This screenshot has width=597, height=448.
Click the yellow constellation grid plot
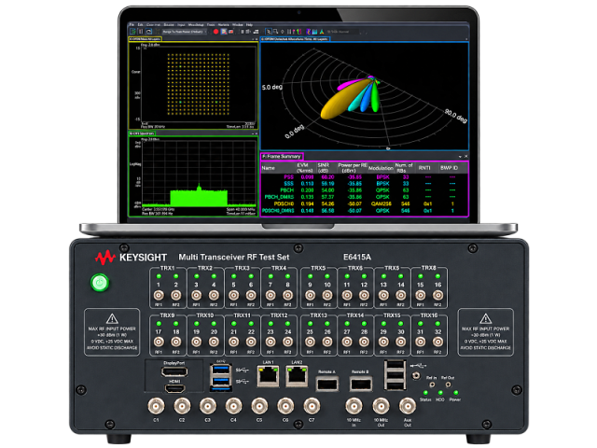[x=199, y=84]
